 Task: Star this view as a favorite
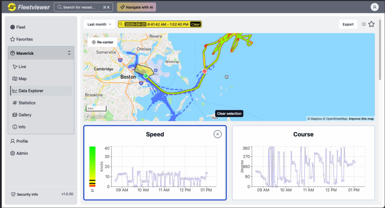[x=371, y=24]
